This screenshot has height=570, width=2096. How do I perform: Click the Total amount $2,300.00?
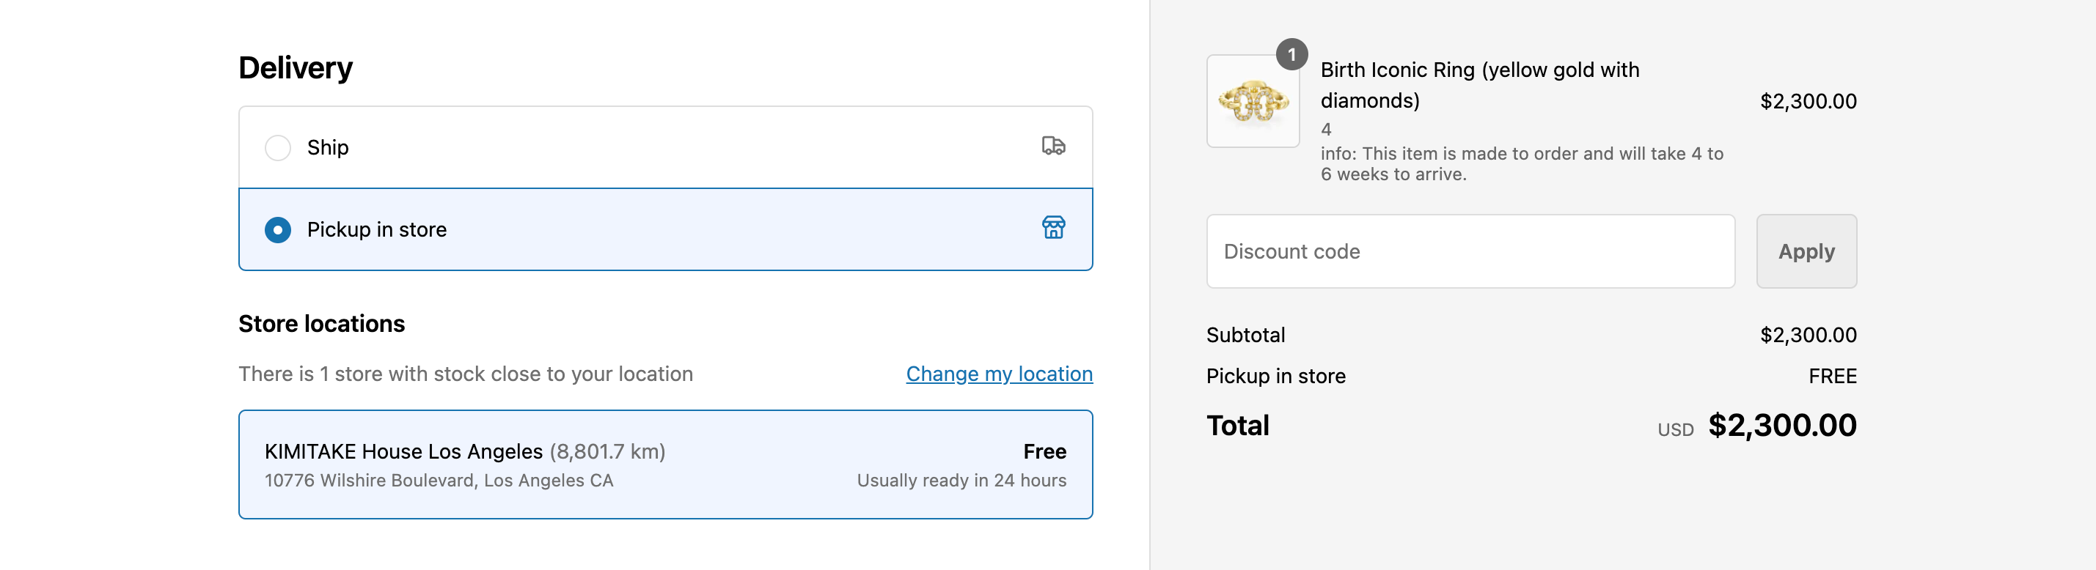(x=1781, y=425)
